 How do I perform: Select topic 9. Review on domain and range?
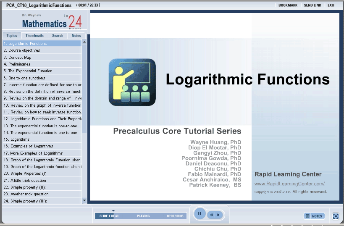pos(42,98)
